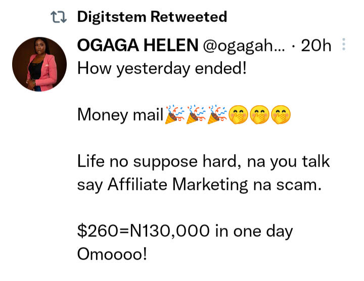This screenshot has width=364, height=281.
Task: Click the "Money mail" text
Action: click(x=121, y=116)
